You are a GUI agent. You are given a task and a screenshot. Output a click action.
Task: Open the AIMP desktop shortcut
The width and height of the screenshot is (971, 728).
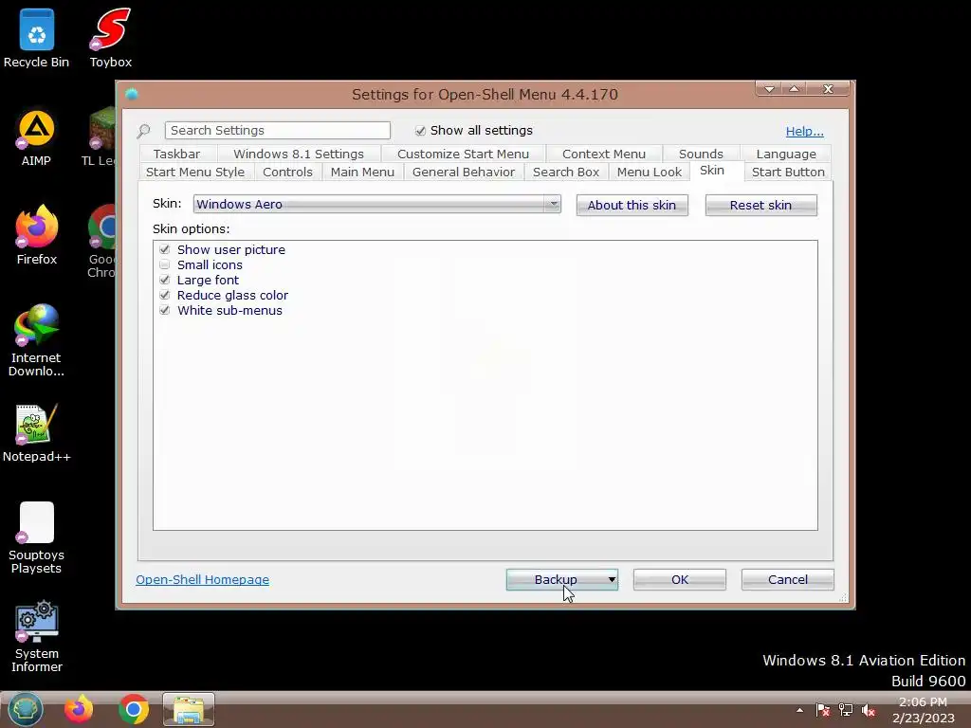(x=36, y=137)
